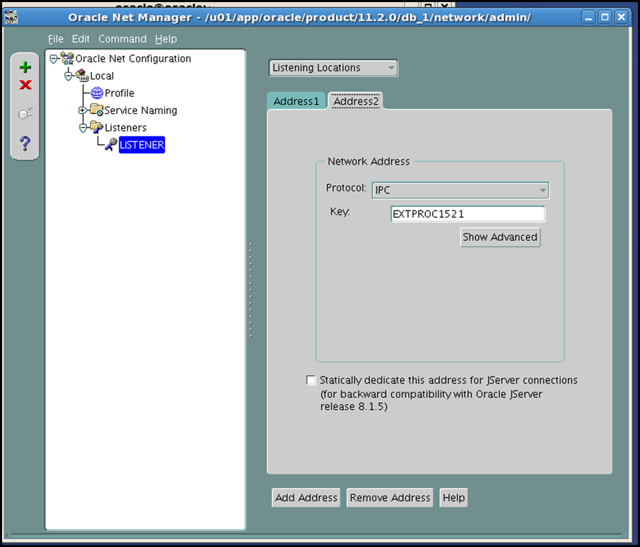Click the Oracle Net Manager title bar icon
Viewport: 640px width, 547px height.
pos(11,17)
